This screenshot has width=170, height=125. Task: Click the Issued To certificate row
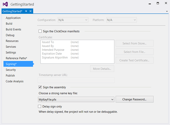[x=60, y=42]
